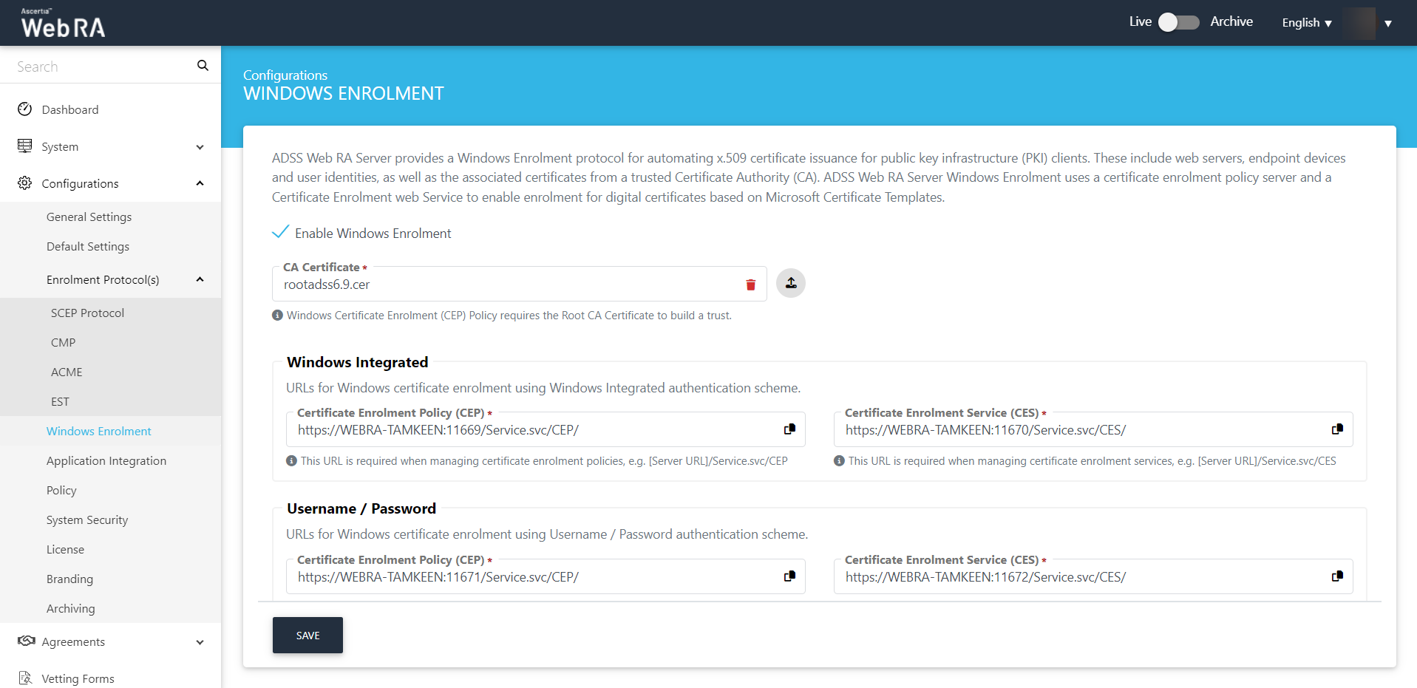Copy the Username/Password CES URL
Viewport: 1417px width, 688px height.
[1337, 576]
